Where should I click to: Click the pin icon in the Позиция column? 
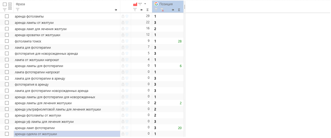(x=173, y=10)
